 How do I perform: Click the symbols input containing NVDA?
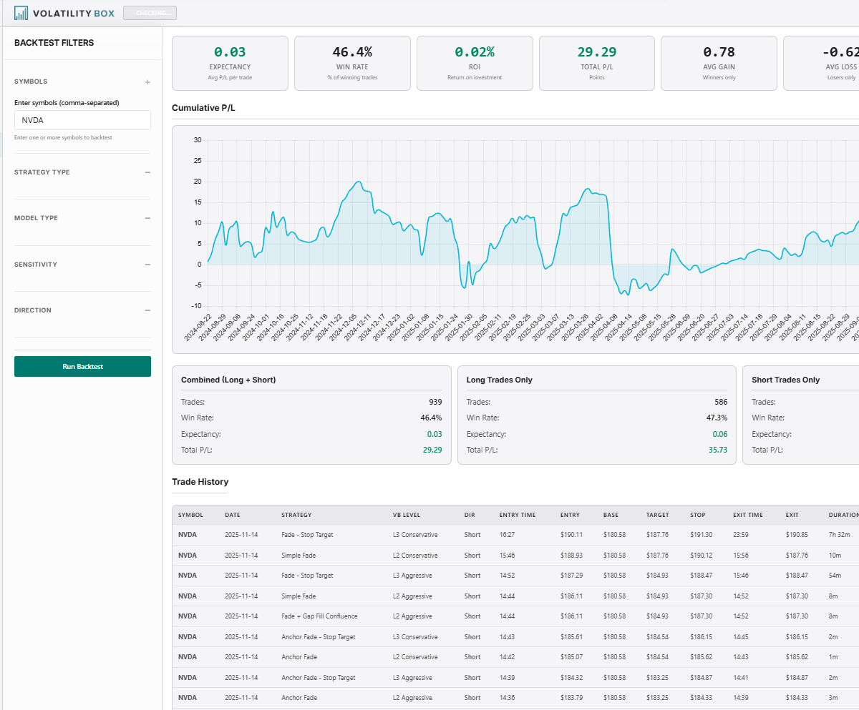pyautogui.click(x=82, y=120)
